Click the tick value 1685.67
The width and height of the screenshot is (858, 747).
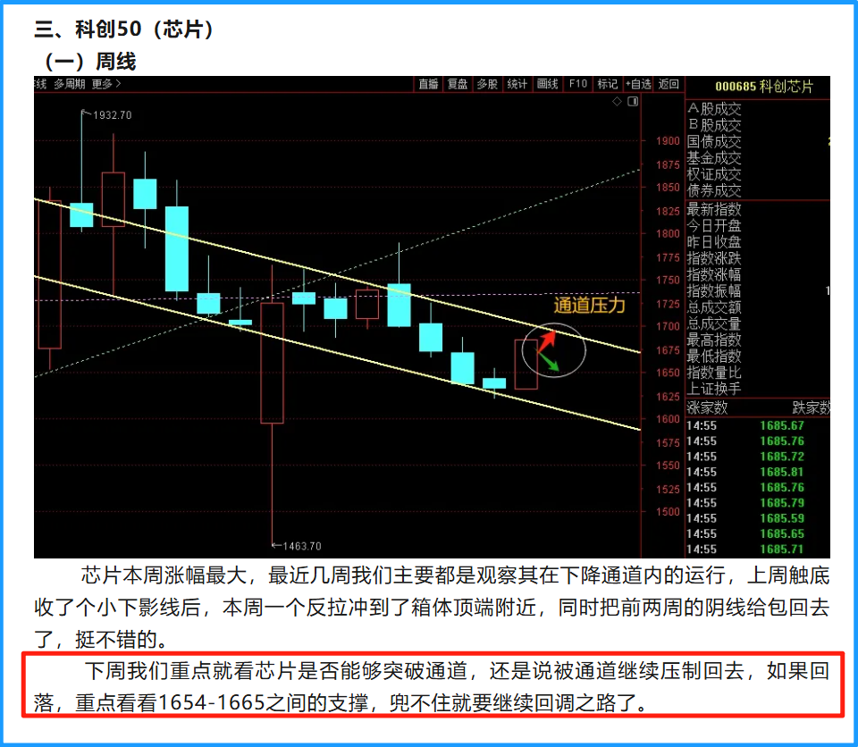click(782, 425)
